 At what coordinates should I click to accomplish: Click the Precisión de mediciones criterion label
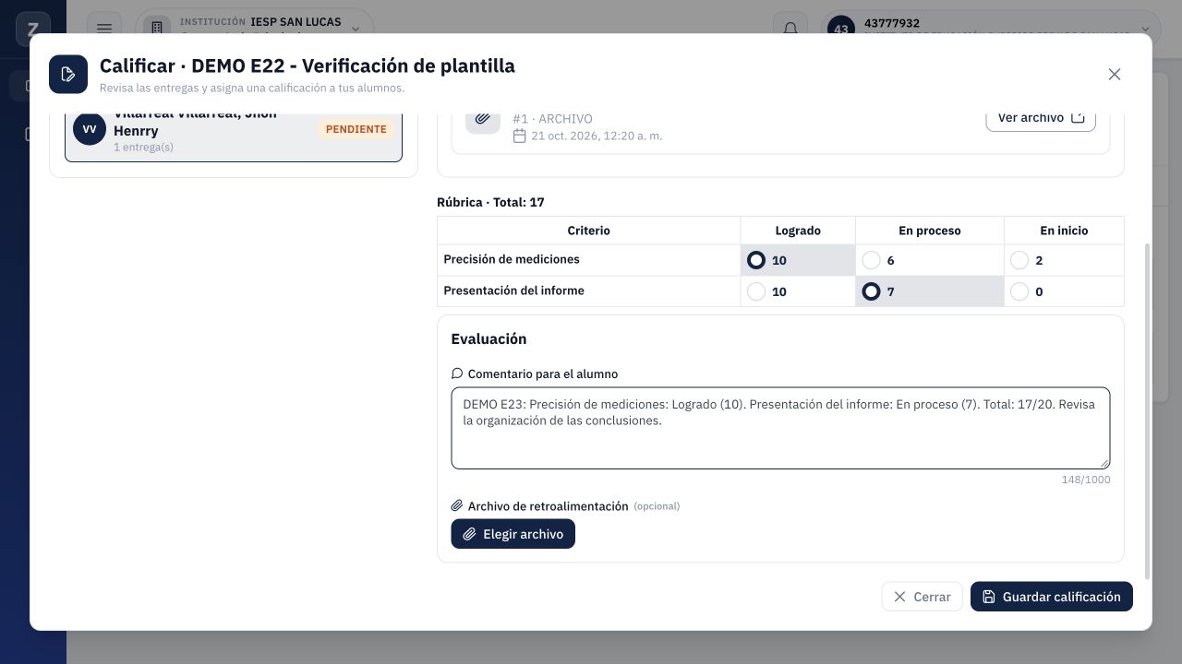click(512, 259)
